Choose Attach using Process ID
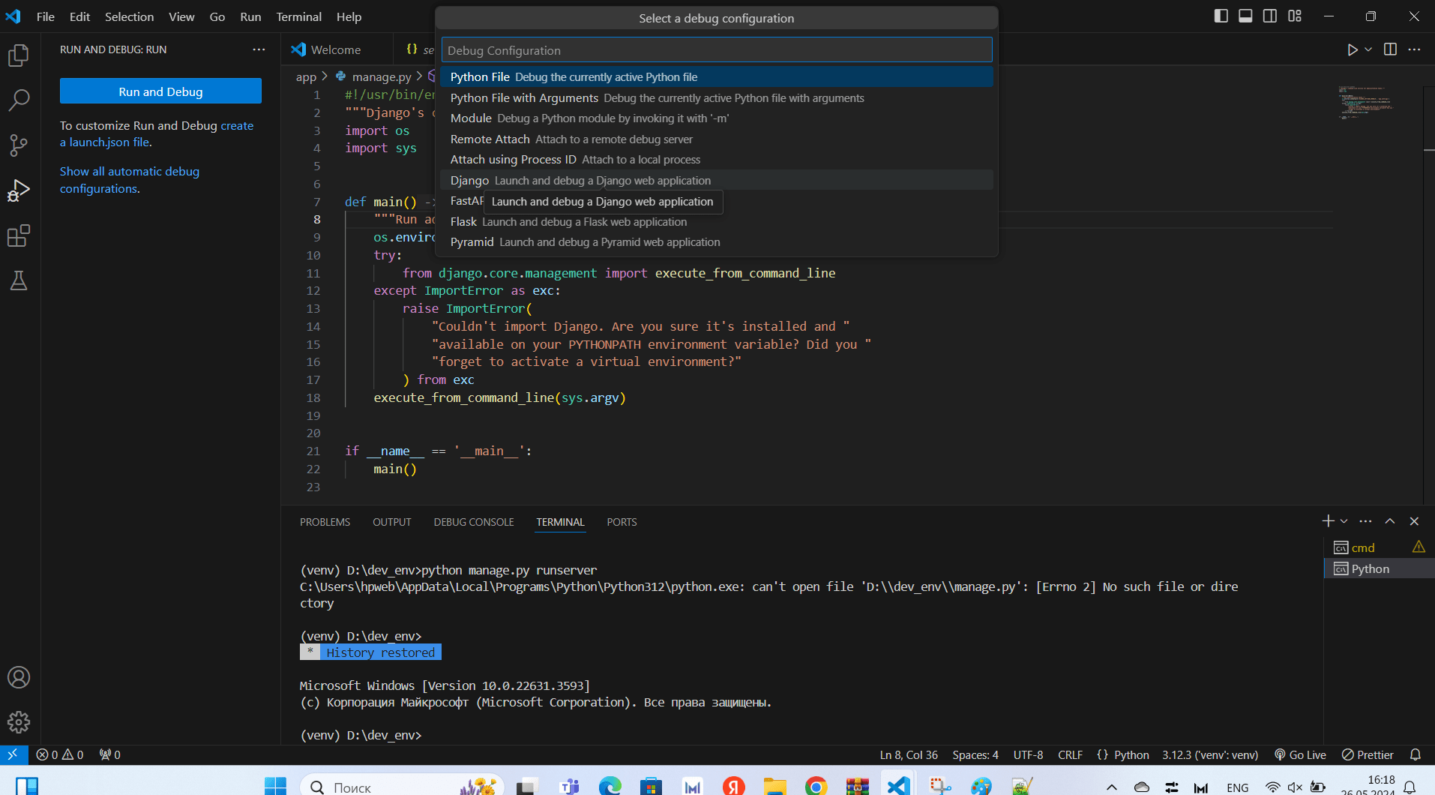This screenshot has width=1435, height=795. [717, 159]
